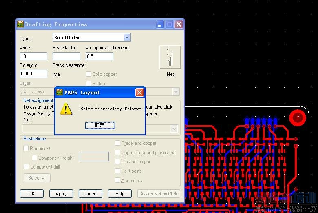
Task: Toggle the Component drill checkbox
Action: [x=26, y=167]
